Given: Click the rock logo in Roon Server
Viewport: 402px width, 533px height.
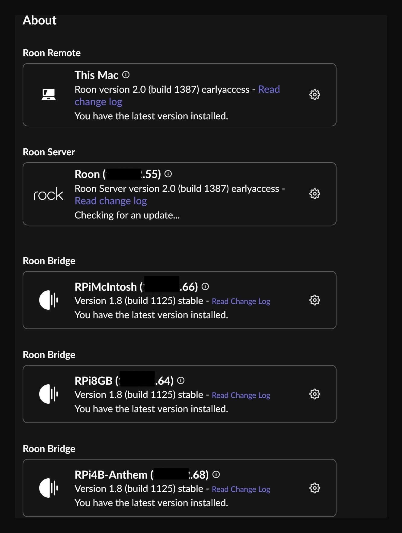Looking at the screenshot, I should tap(48, 194).
